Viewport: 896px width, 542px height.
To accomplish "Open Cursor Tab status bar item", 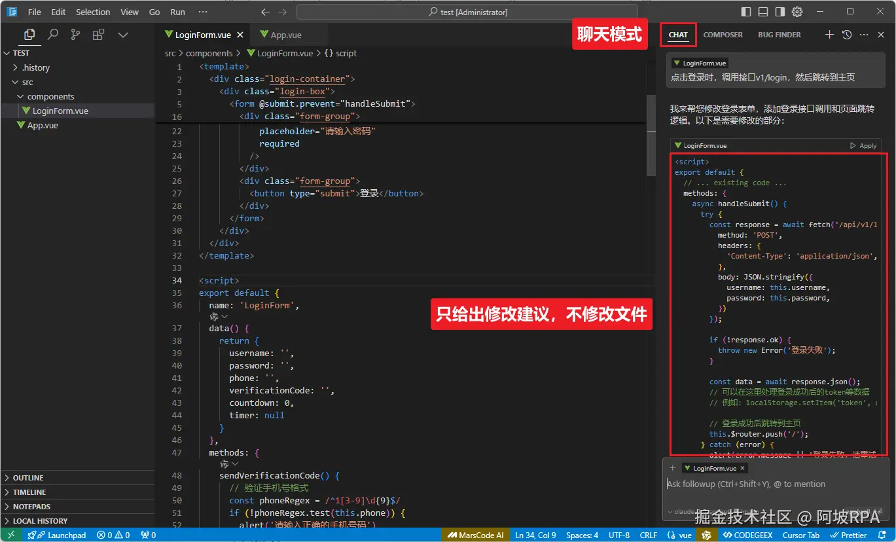I will click(800, 535).
